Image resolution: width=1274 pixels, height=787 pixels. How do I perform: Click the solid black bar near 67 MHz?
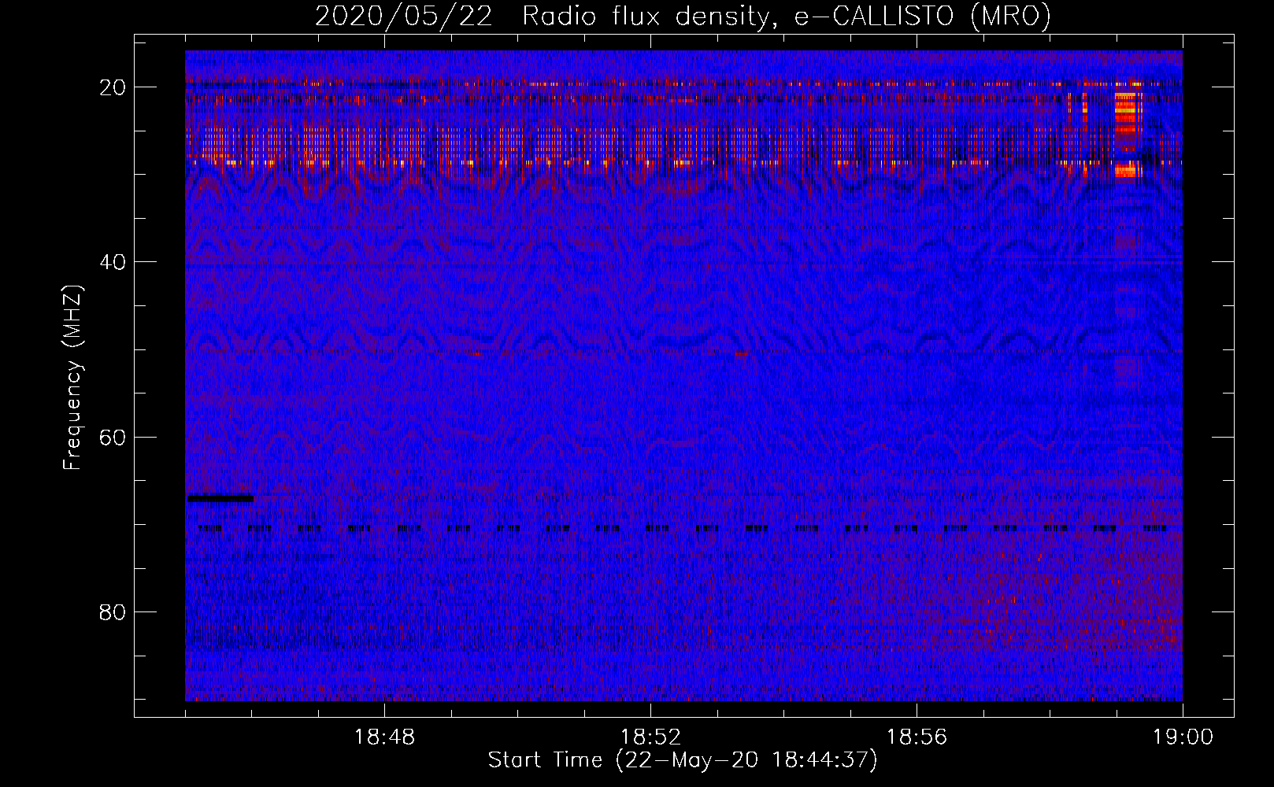click(220, 498)
